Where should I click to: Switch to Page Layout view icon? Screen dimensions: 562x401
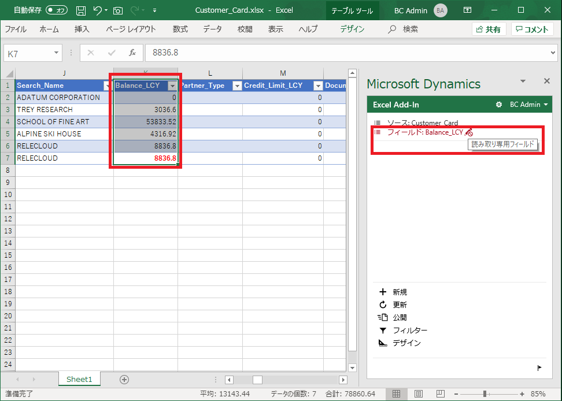pyautogui.click(x=418, y=393)
